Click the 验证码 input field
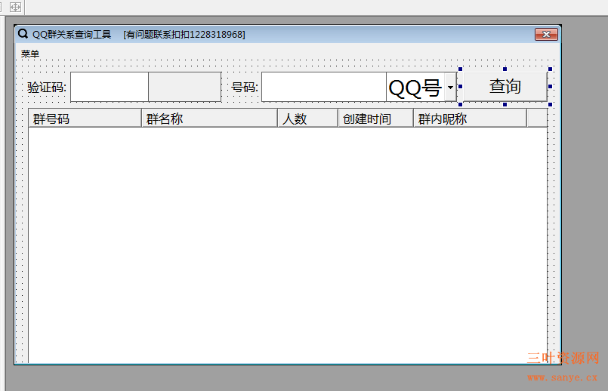Viewport: 608px width, 391px height. [109, 87]
